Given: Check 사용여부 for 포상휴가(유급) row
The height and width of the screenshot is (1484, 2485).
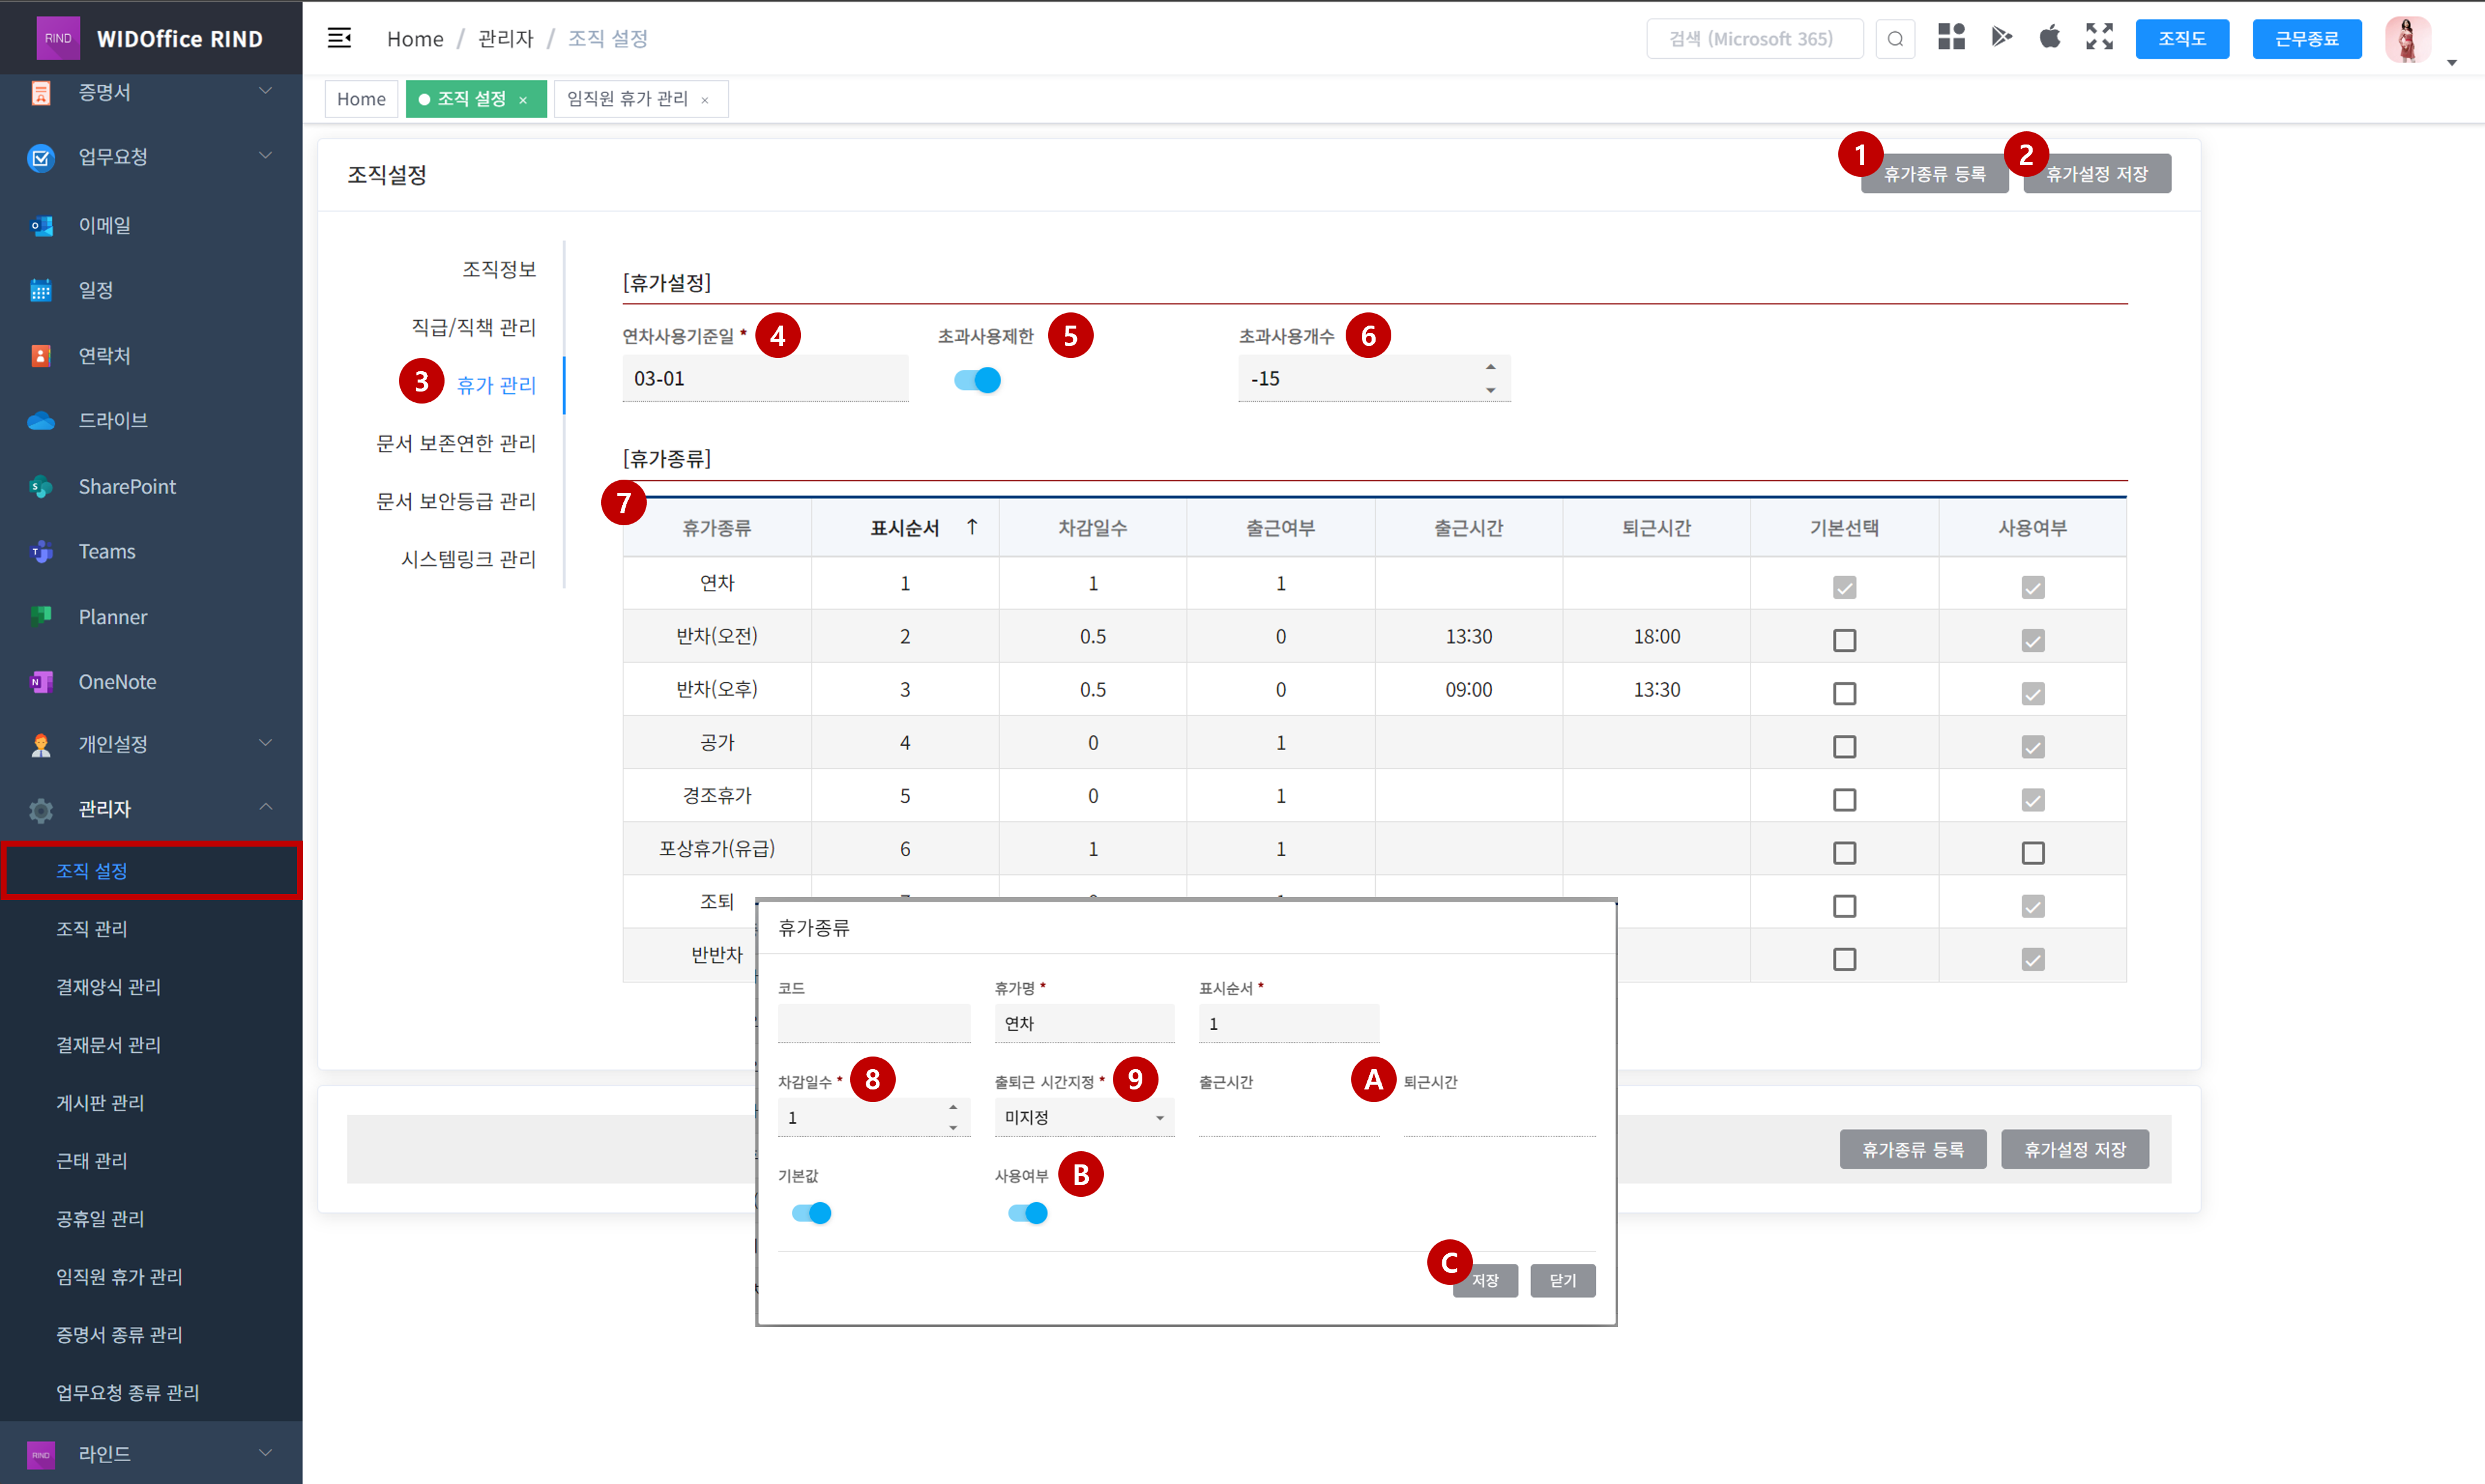Looking at the screenshot, I should coord(2032,852).
